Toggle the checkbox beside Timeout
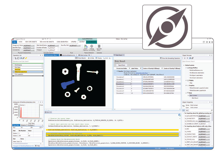Screen dimensions: 224x162 click(x=60, y=50)
